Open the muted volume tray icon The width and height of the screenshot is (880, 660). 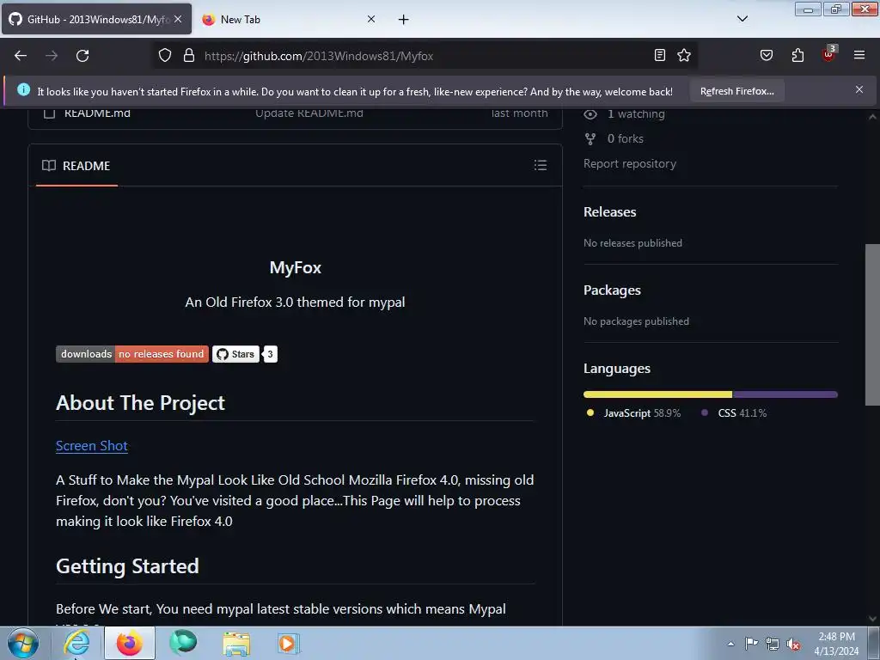pyautogui.click(x=793, y=645)
